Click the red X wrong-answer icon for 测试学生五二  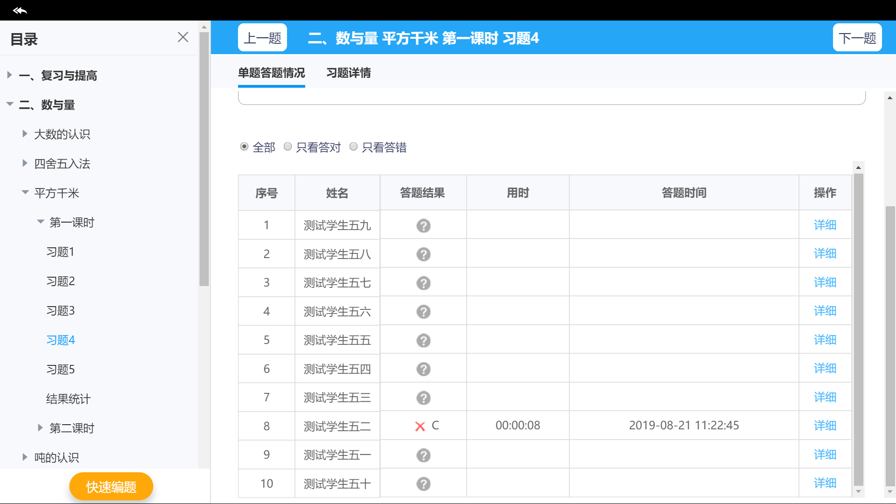point(420,427)
